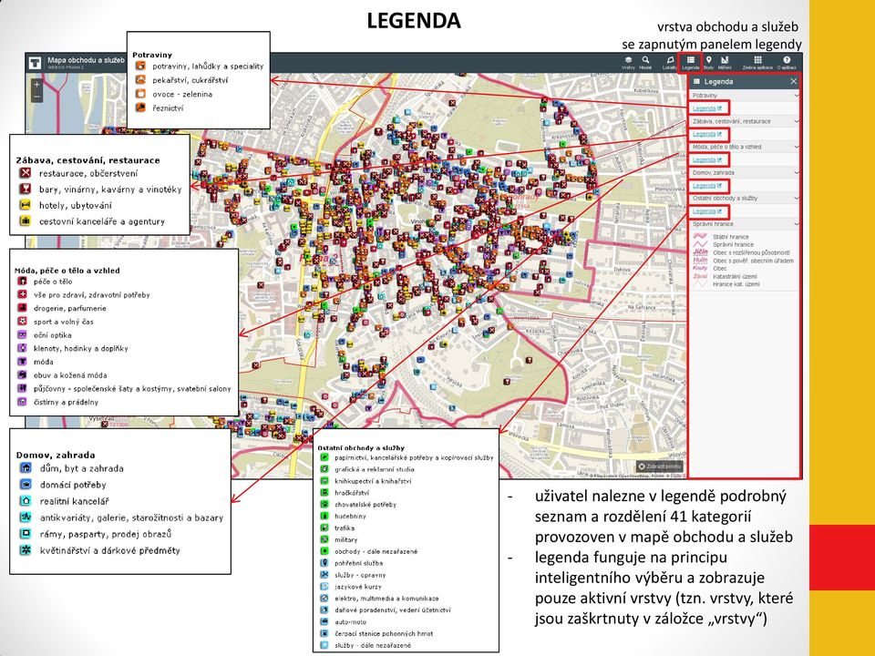The width and height of the screenshot is (875, 656).
Task: Click the péče o tělo legend icon
Action: (x=22, y=282)
